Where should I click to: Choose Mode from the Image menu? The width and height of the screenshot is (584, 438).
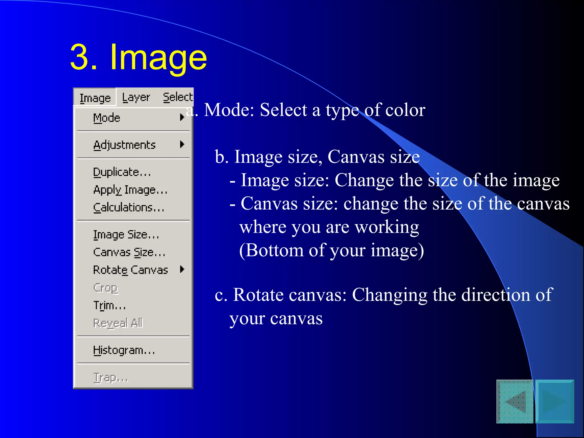[x=133, y=118]
